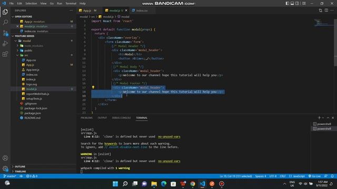Screen dimensions: 337x189
Task: Toggle secondary sidebar visibility
Action: click(297, 4)
